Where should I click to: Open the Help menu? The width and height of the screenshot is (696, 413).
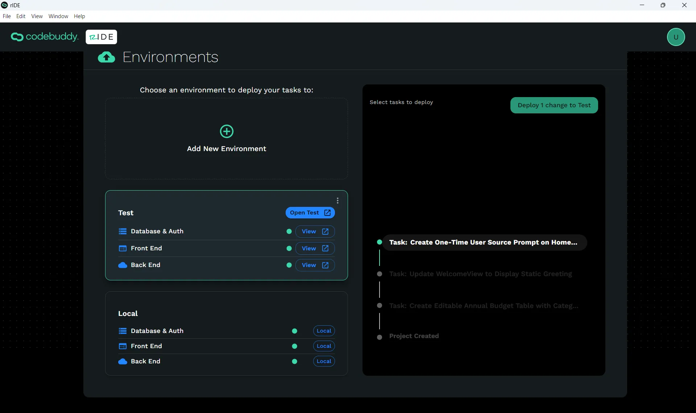[79, 16]
